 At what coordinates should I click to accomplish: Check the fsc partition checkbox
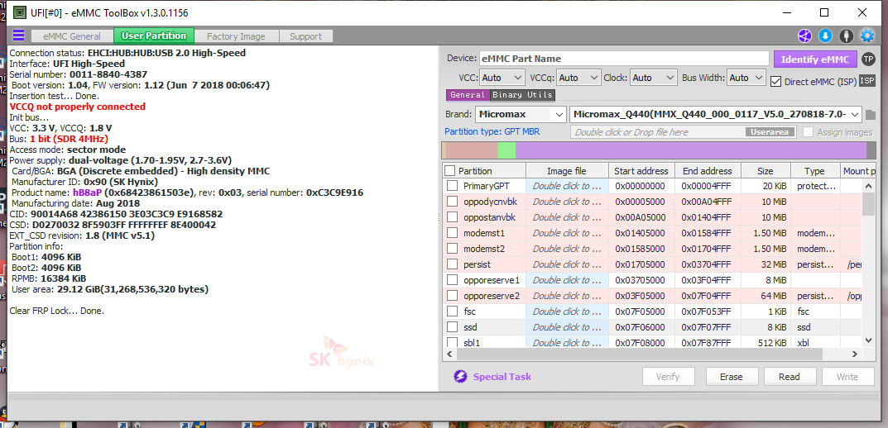(452, 311)
